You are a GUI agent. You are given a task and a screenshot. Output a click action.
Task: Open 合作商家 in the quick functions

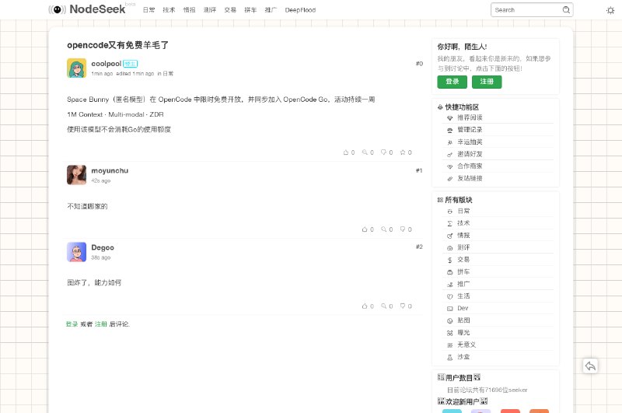(470, 166)
